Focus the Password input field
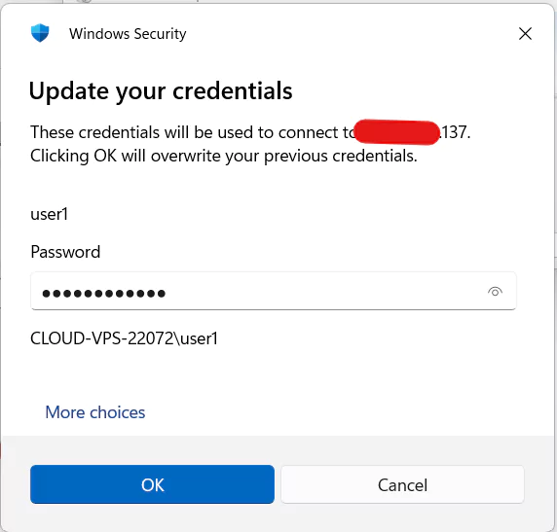Image resolution: width=557 pixels, height=532 pixels. [274, 291]
